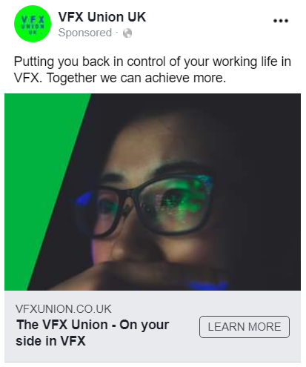
Task: Click the caption line Putting you back in control
Action: [x=153, y=62]
